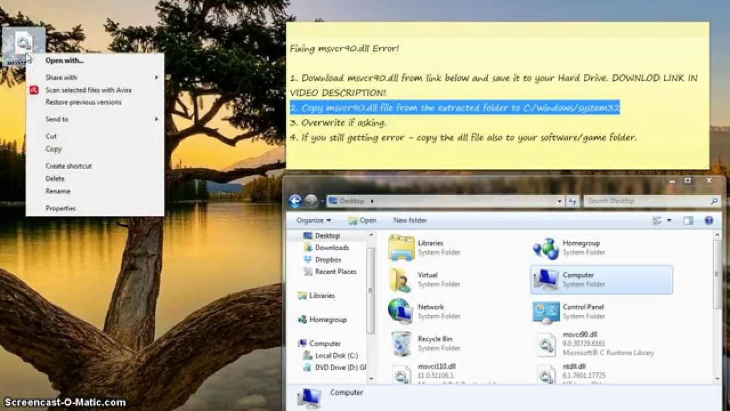Screen dimensions: 730x411
Task: Click the msvcr90.dll file icon on desktop
Action: [x=23, y=43]
